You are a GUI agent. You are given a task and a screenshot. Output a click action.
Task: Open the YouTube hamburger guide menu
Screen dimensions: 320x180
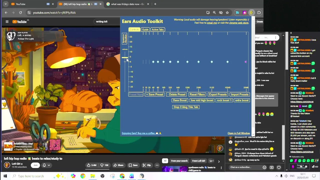point(7,22)
